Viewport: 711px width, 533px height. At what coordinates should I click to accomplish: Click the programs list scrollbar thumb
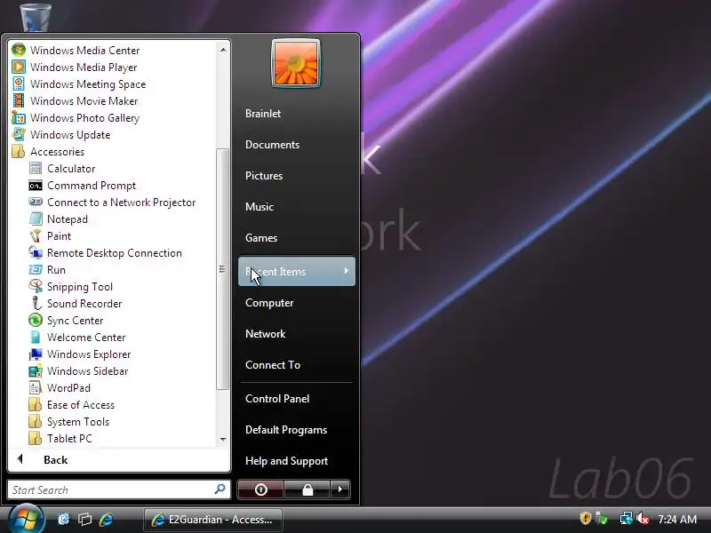tap(223, 269)
